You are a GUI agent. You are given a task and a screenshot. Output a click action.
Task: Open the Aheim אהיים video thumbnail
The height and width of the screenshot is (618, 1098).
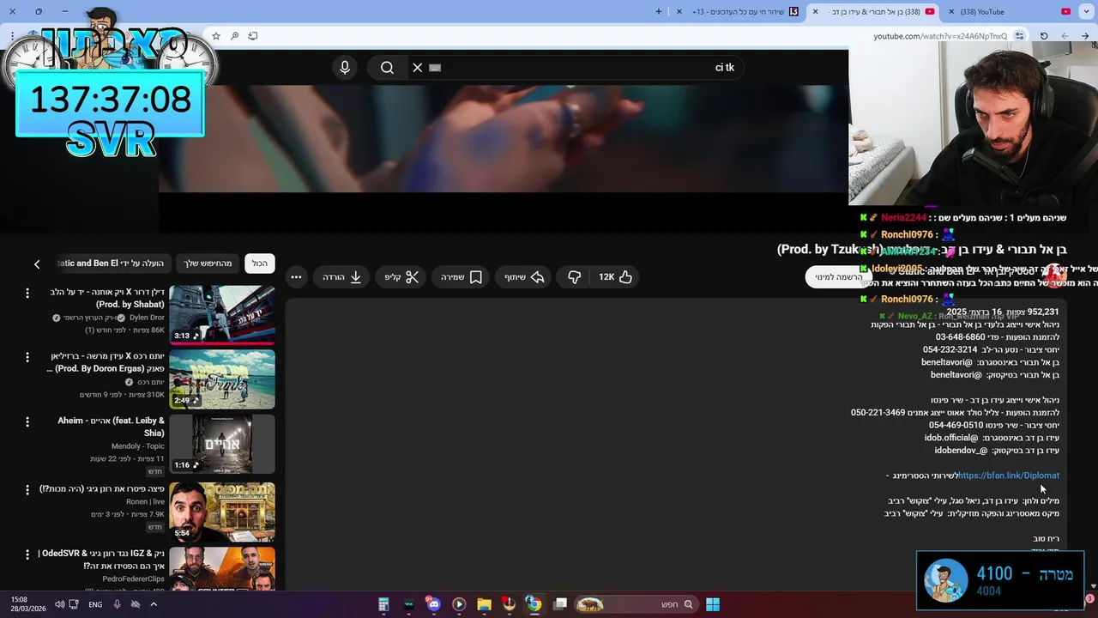pyautogui.click(x=222, y=444)
